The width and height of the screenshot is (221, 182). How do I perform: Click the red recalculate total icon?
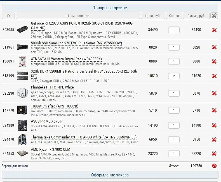(214, 166)
